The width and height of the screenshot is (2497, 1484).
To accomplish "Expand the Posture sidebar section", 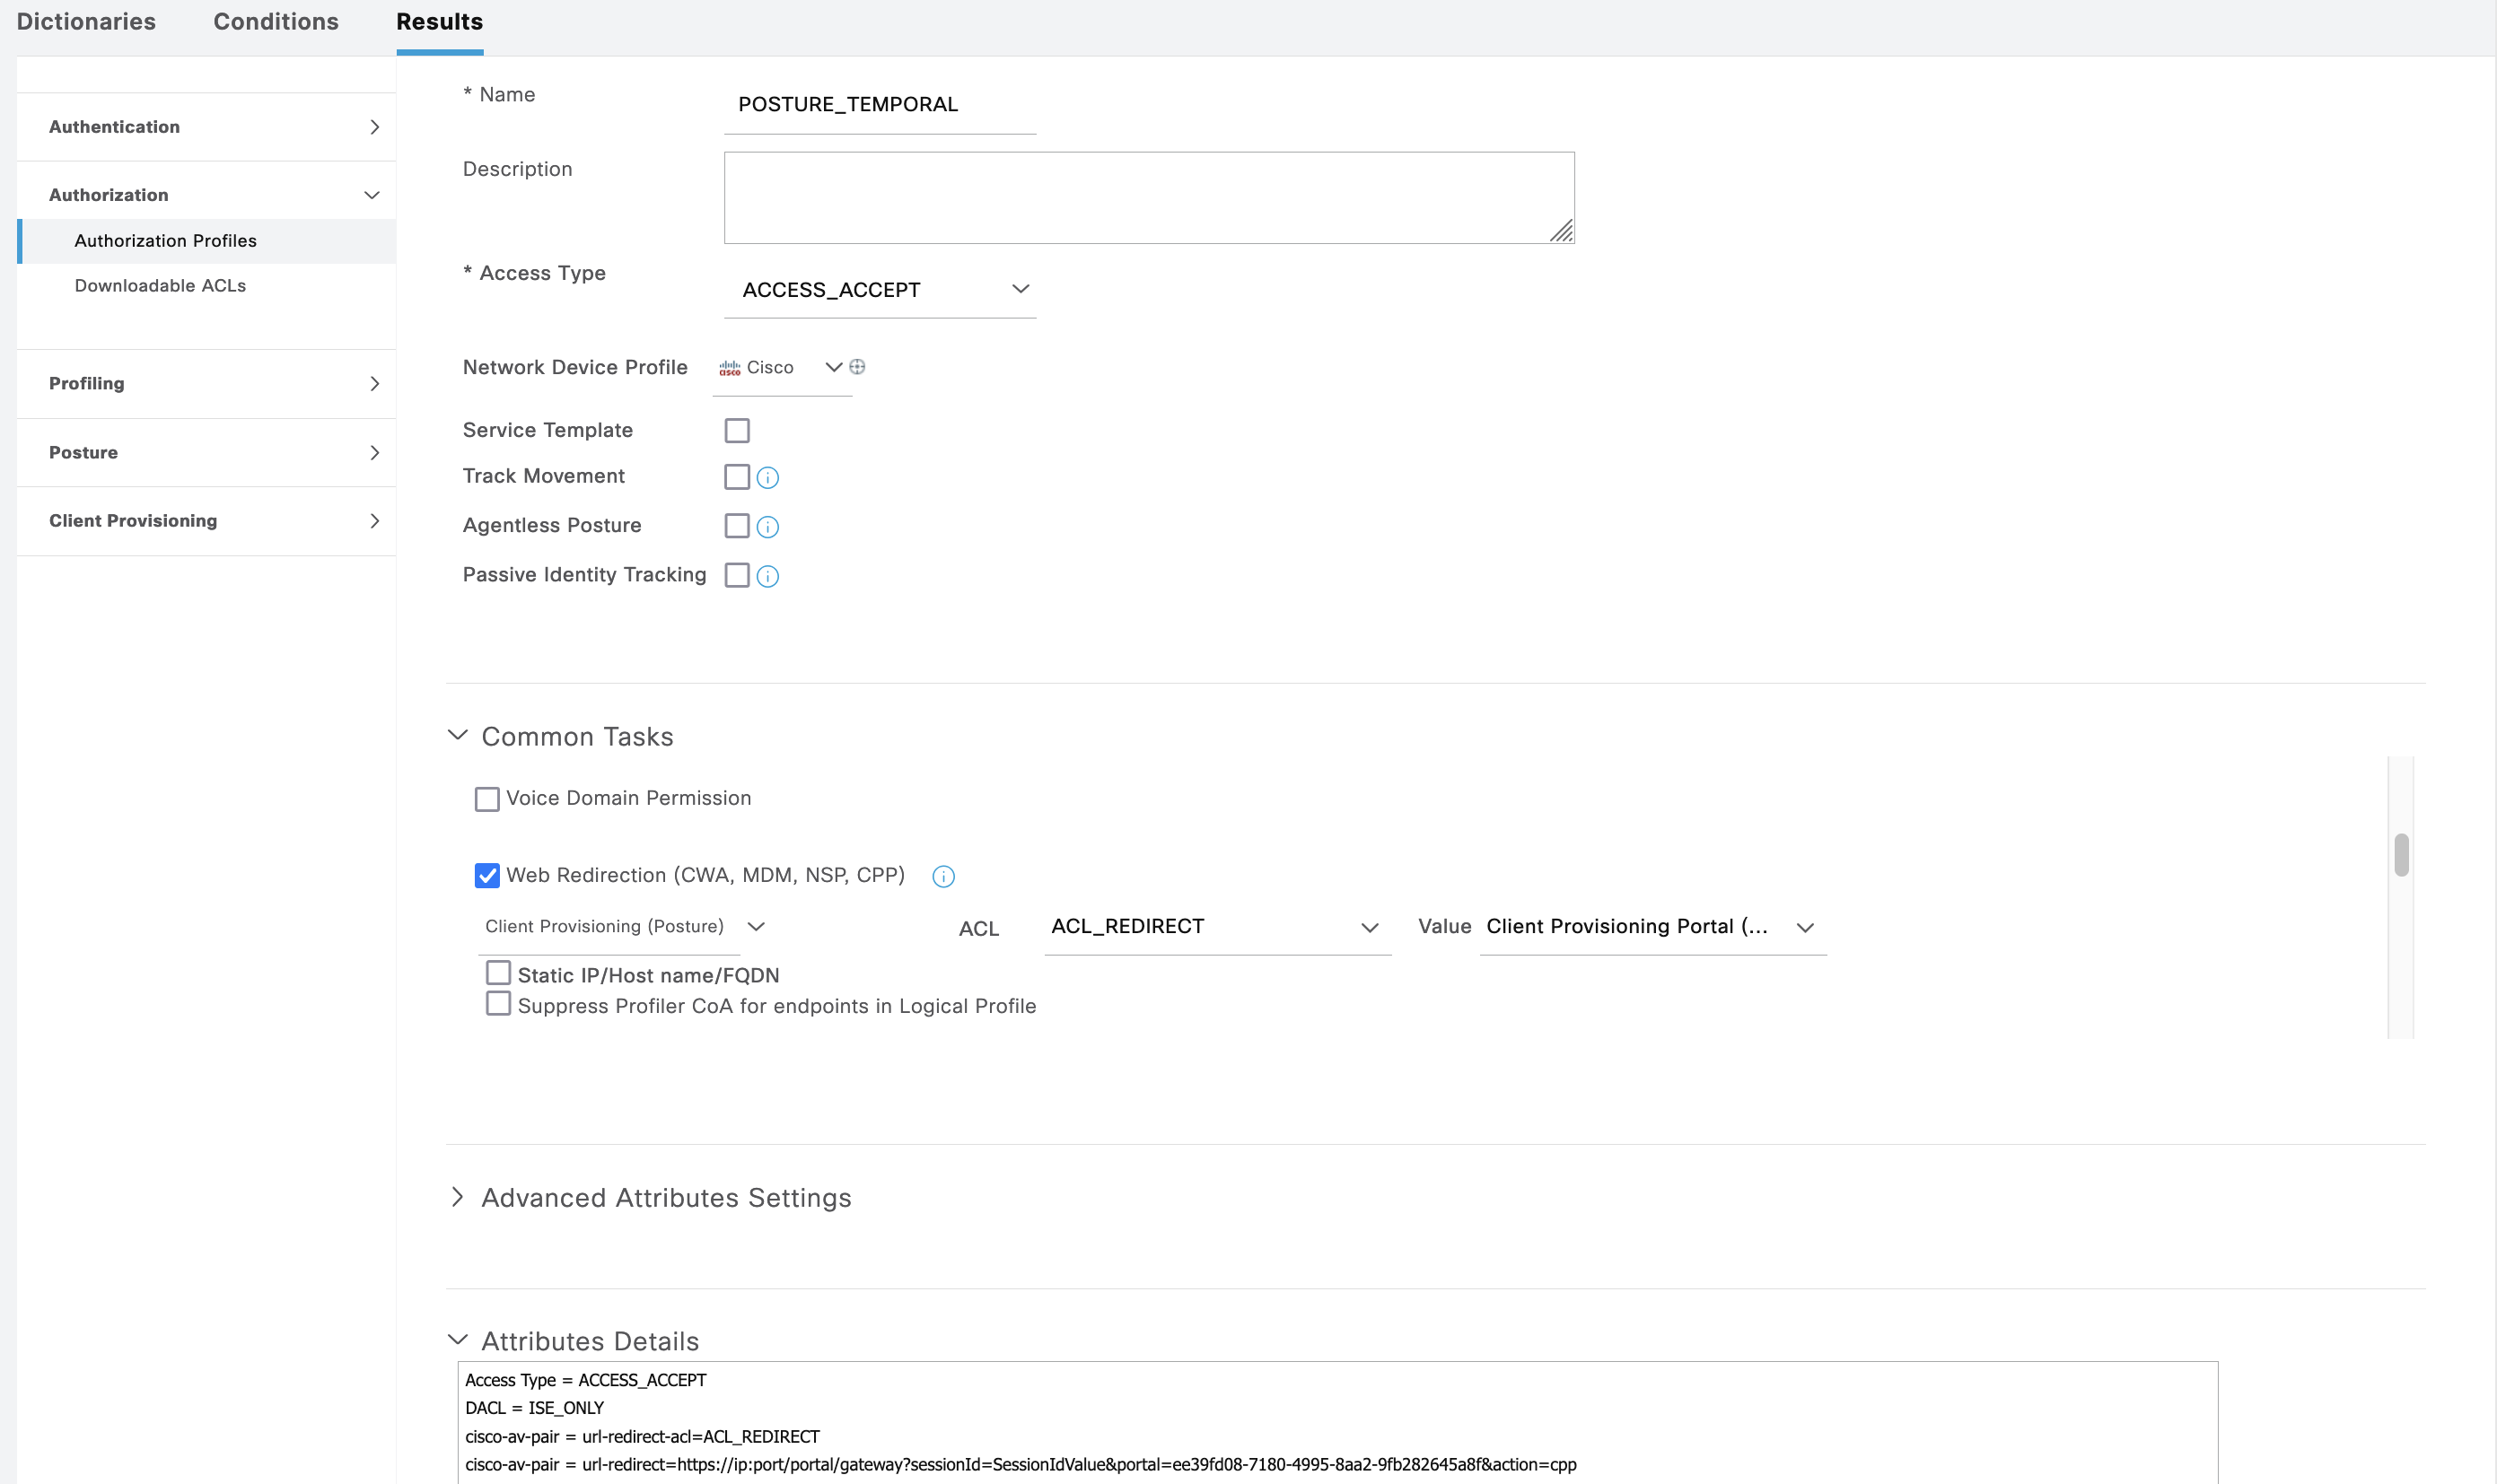I will 374,453.
